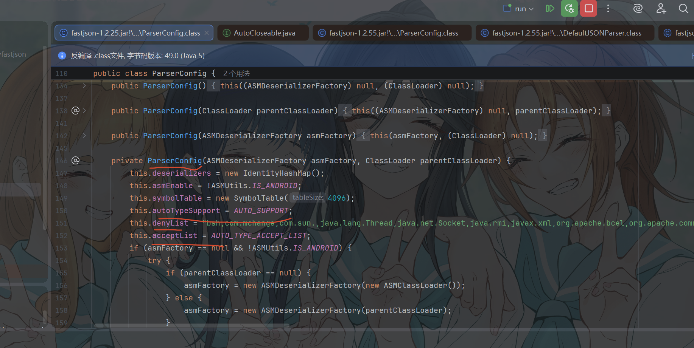Click the rerun debug icon

tap(569, 8)
